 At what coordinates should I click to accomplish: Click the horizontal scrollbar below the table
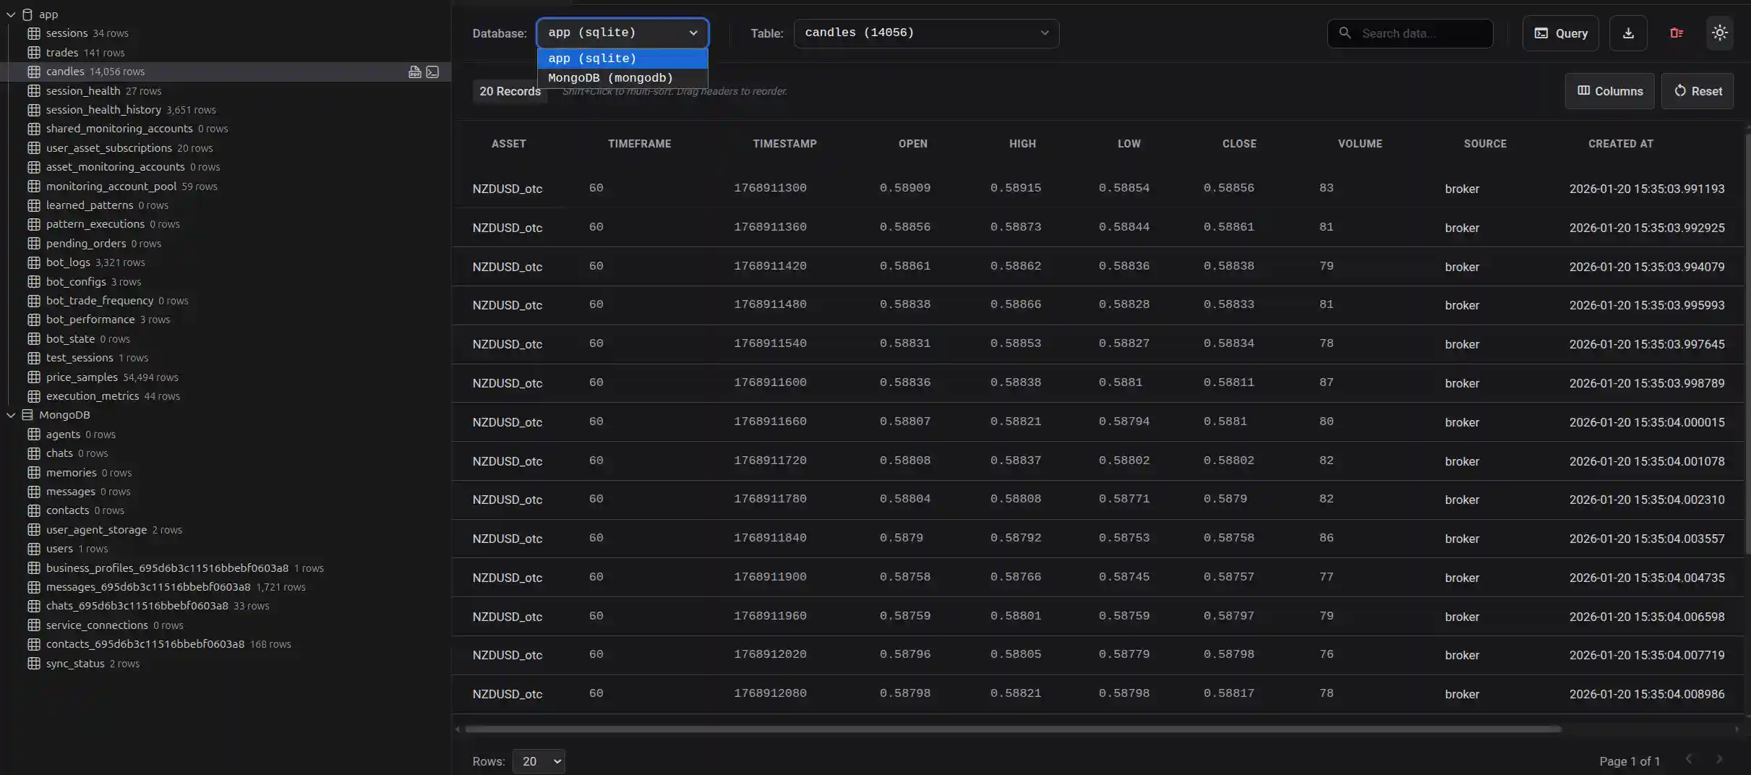[1012, 729]
